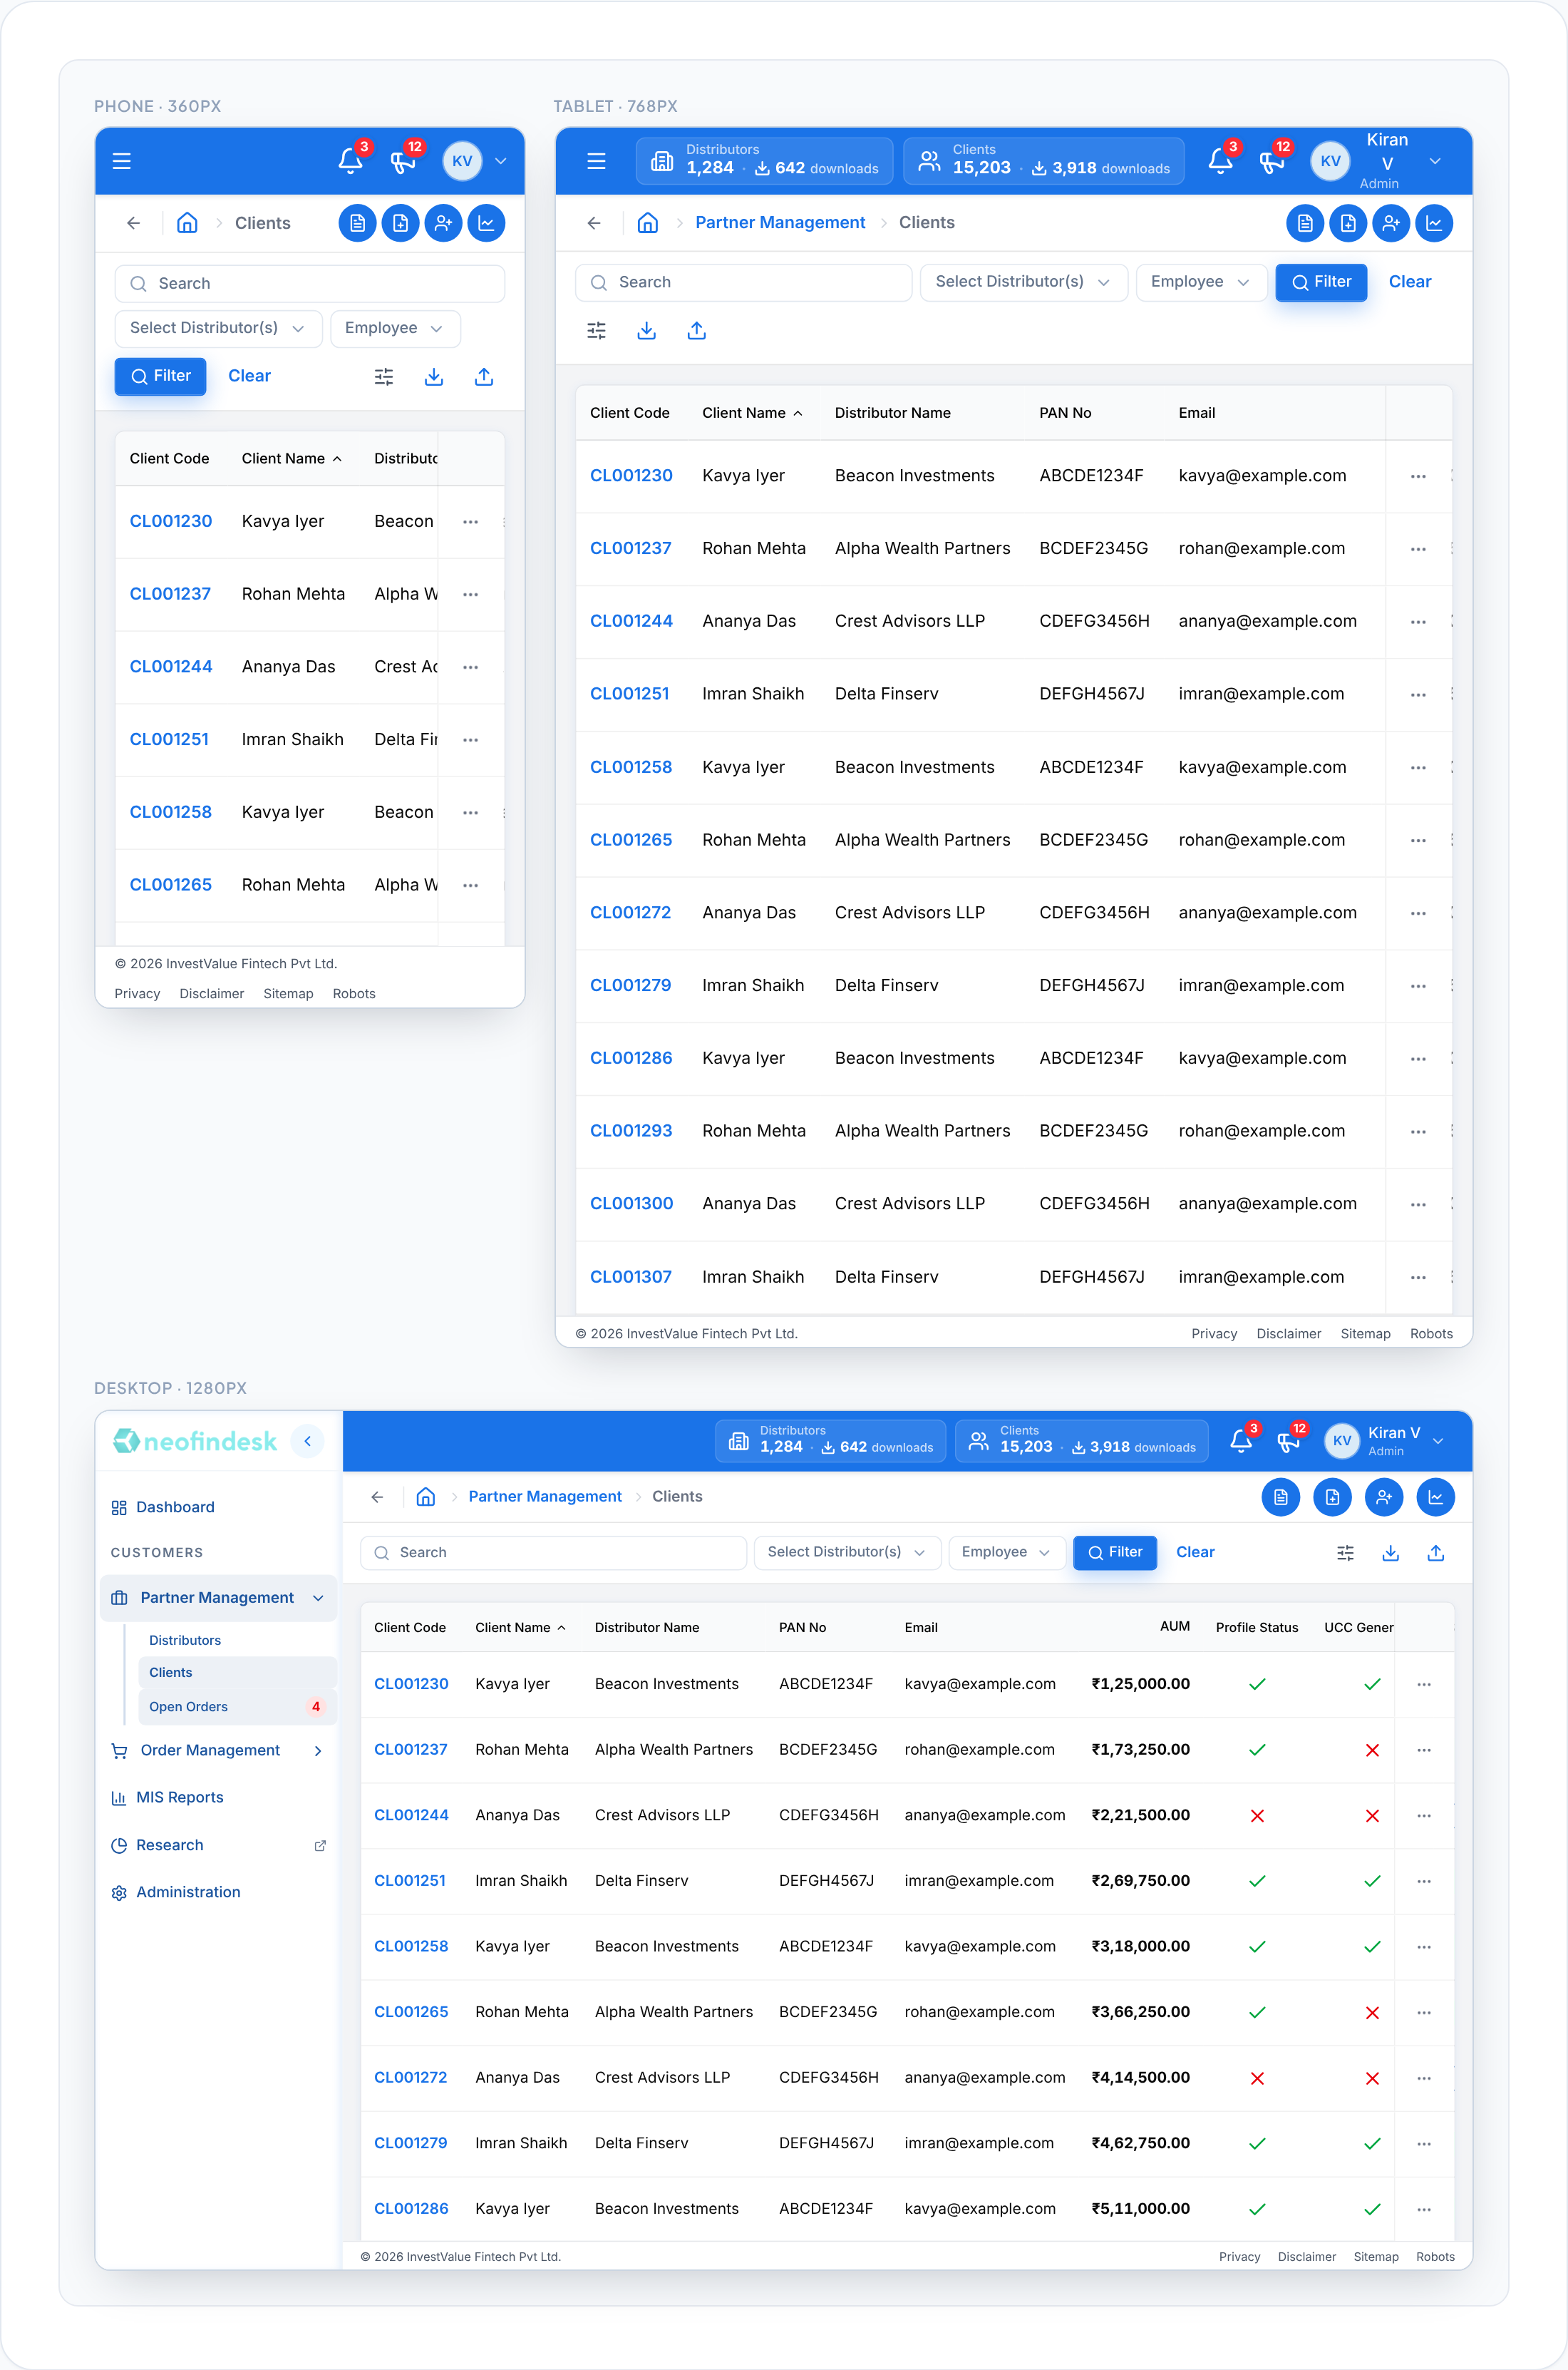Open the hamburger menu in the tablet header
This screenshot has height=2370, width=1568.
click(x=596, y=161)
